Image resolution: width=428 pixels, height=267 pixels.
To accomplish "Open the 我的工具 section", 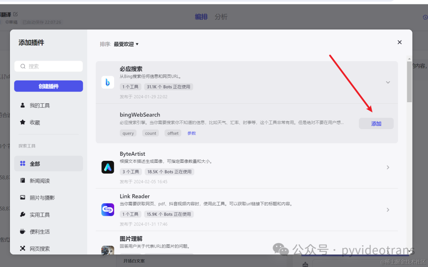I will (49, 105).
